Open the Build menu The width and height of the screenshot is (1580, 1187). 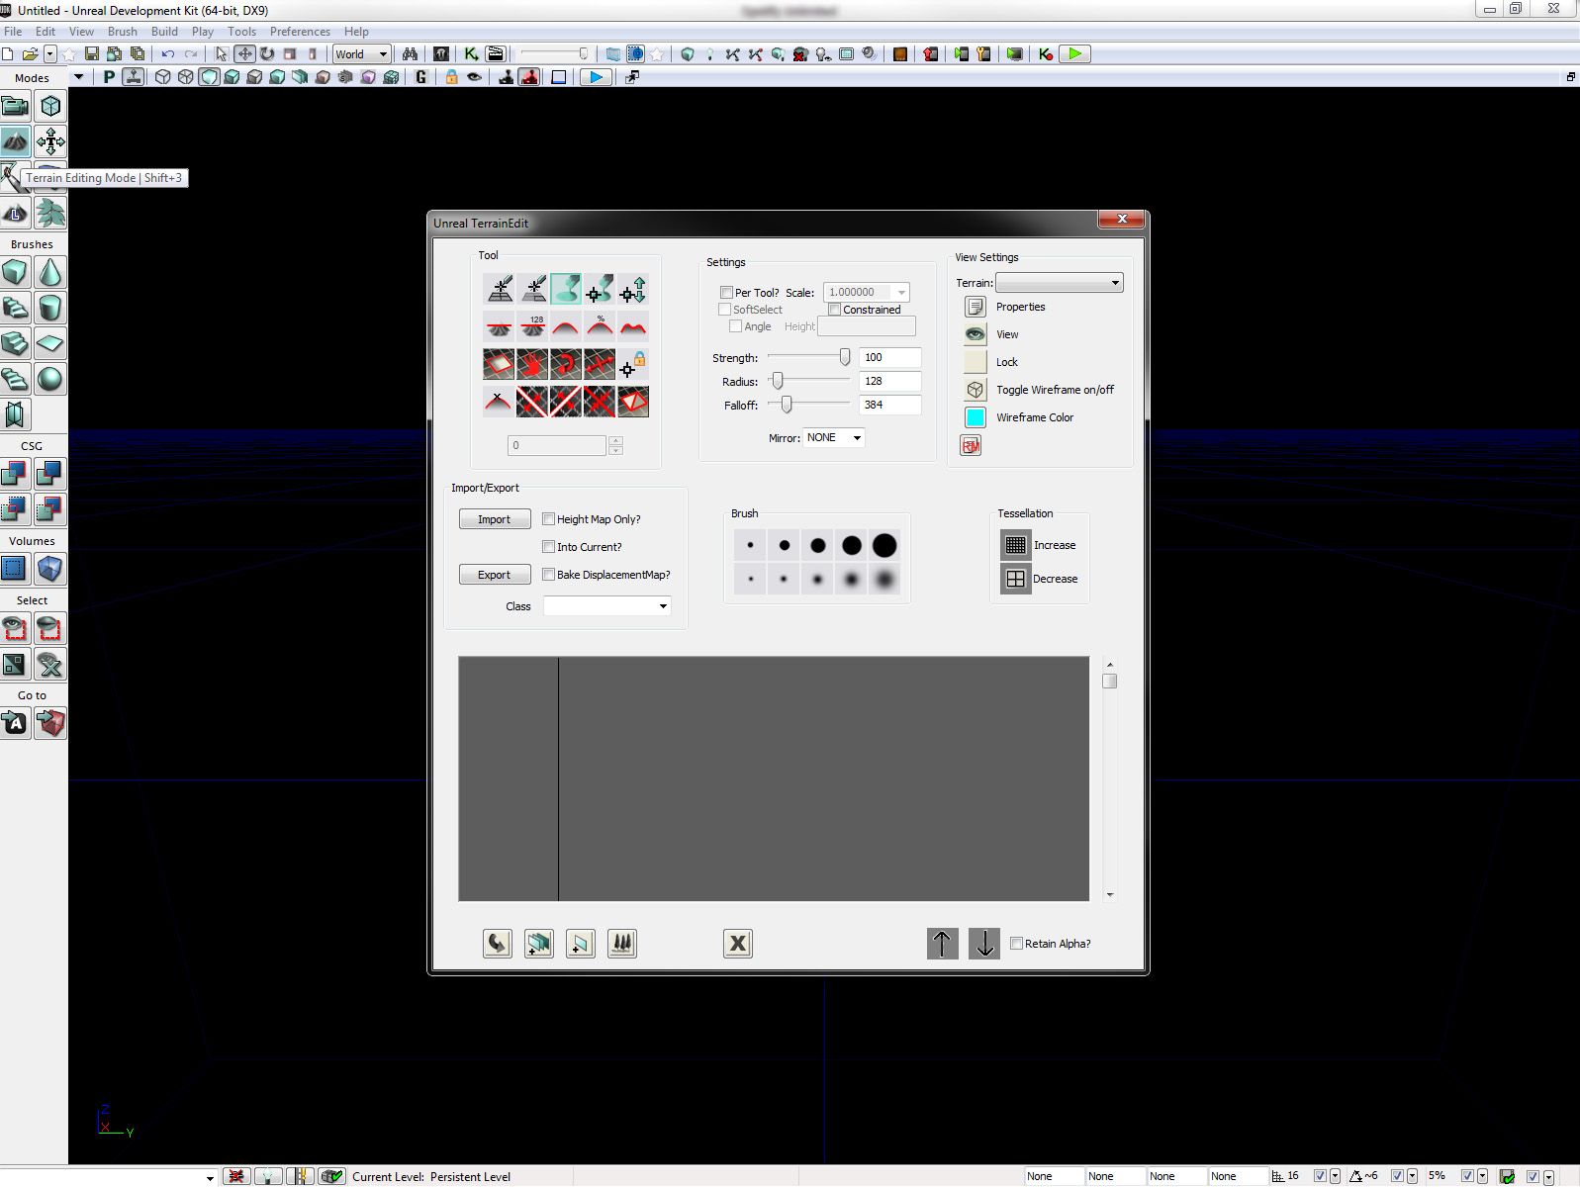pos(164,32)
